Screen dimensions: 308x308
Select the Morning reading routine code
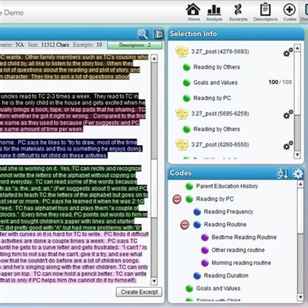pos(241,263)
